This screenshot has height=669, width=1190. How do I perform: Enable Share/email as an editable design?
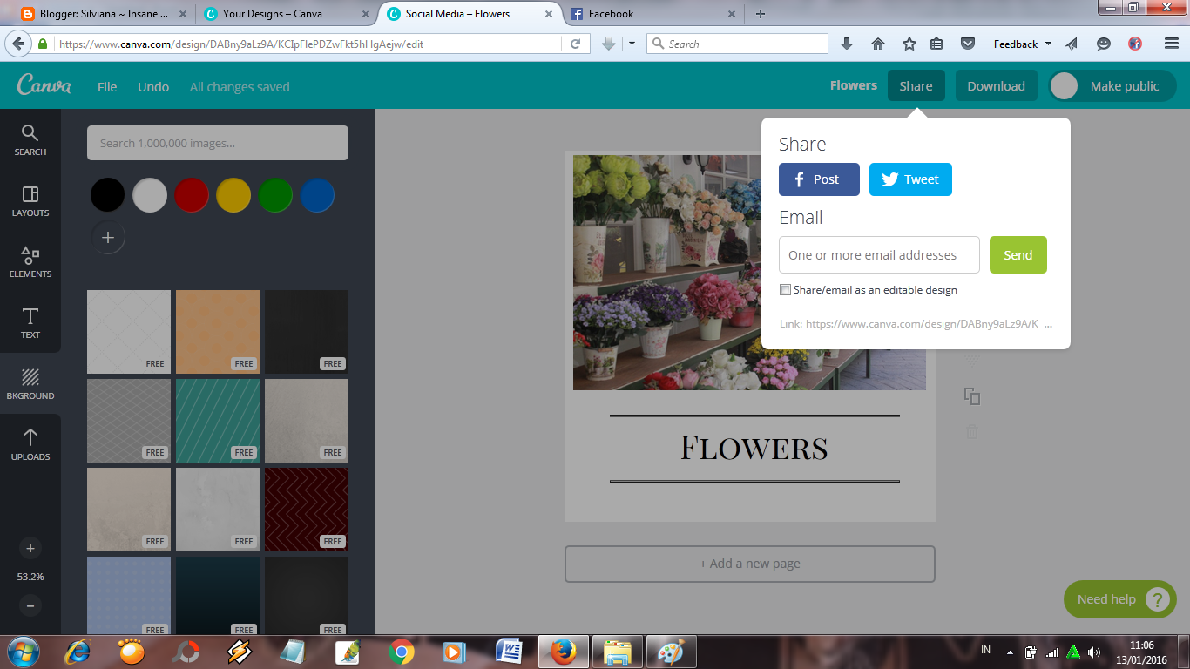point(785,289)
